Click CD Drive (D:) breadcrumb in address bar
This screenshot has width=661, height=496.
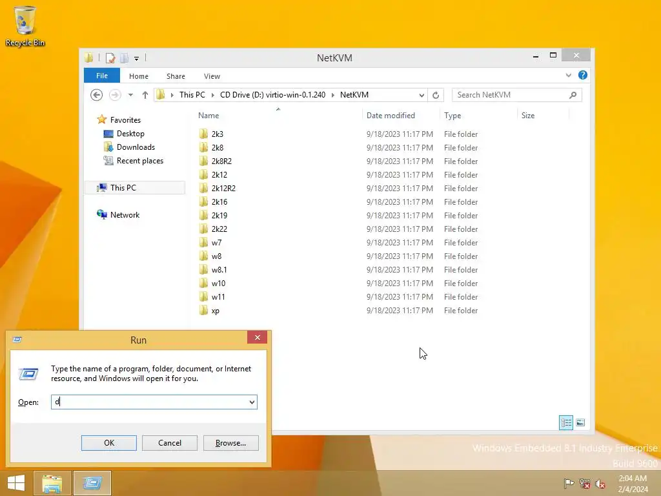(x=273, y=95)
